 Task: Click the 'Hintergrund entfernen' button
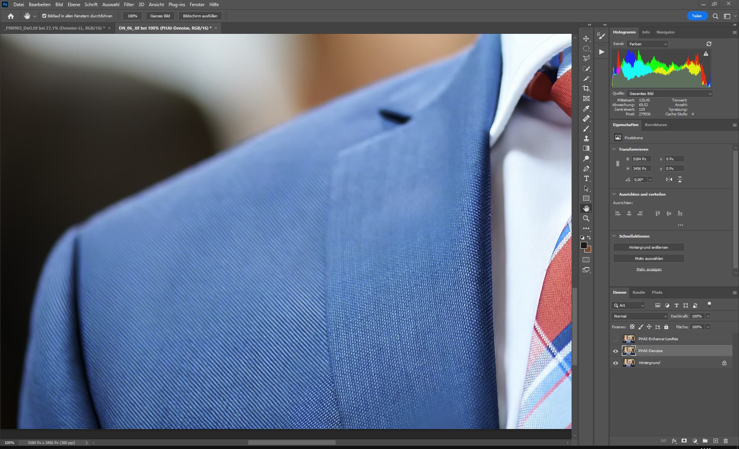[648, 248]
